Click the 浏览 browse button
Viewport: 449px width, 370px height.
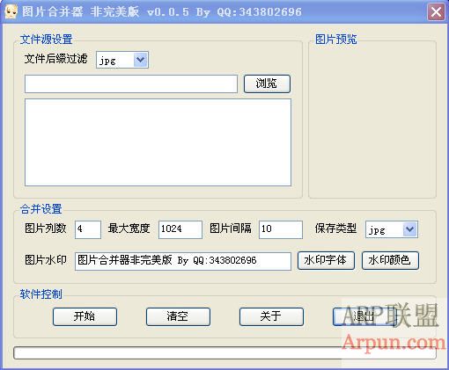click(267, 83)
